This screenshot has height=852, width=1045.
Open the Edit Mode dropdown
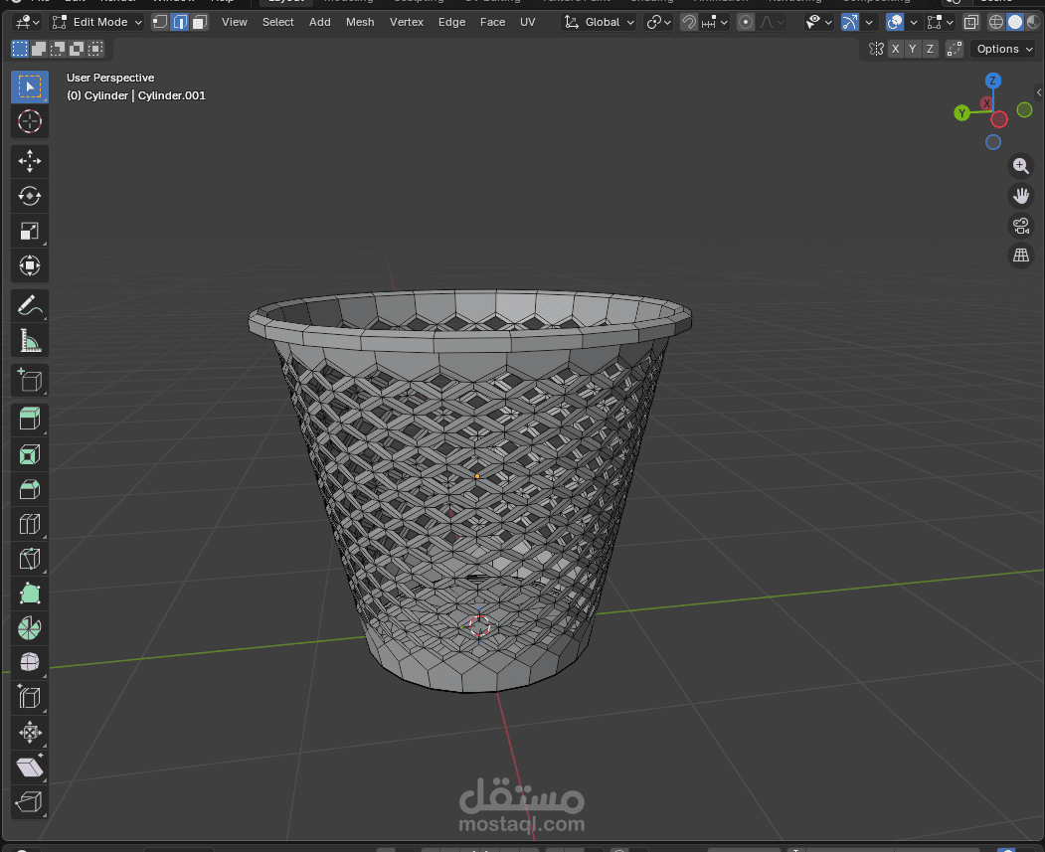98,22
